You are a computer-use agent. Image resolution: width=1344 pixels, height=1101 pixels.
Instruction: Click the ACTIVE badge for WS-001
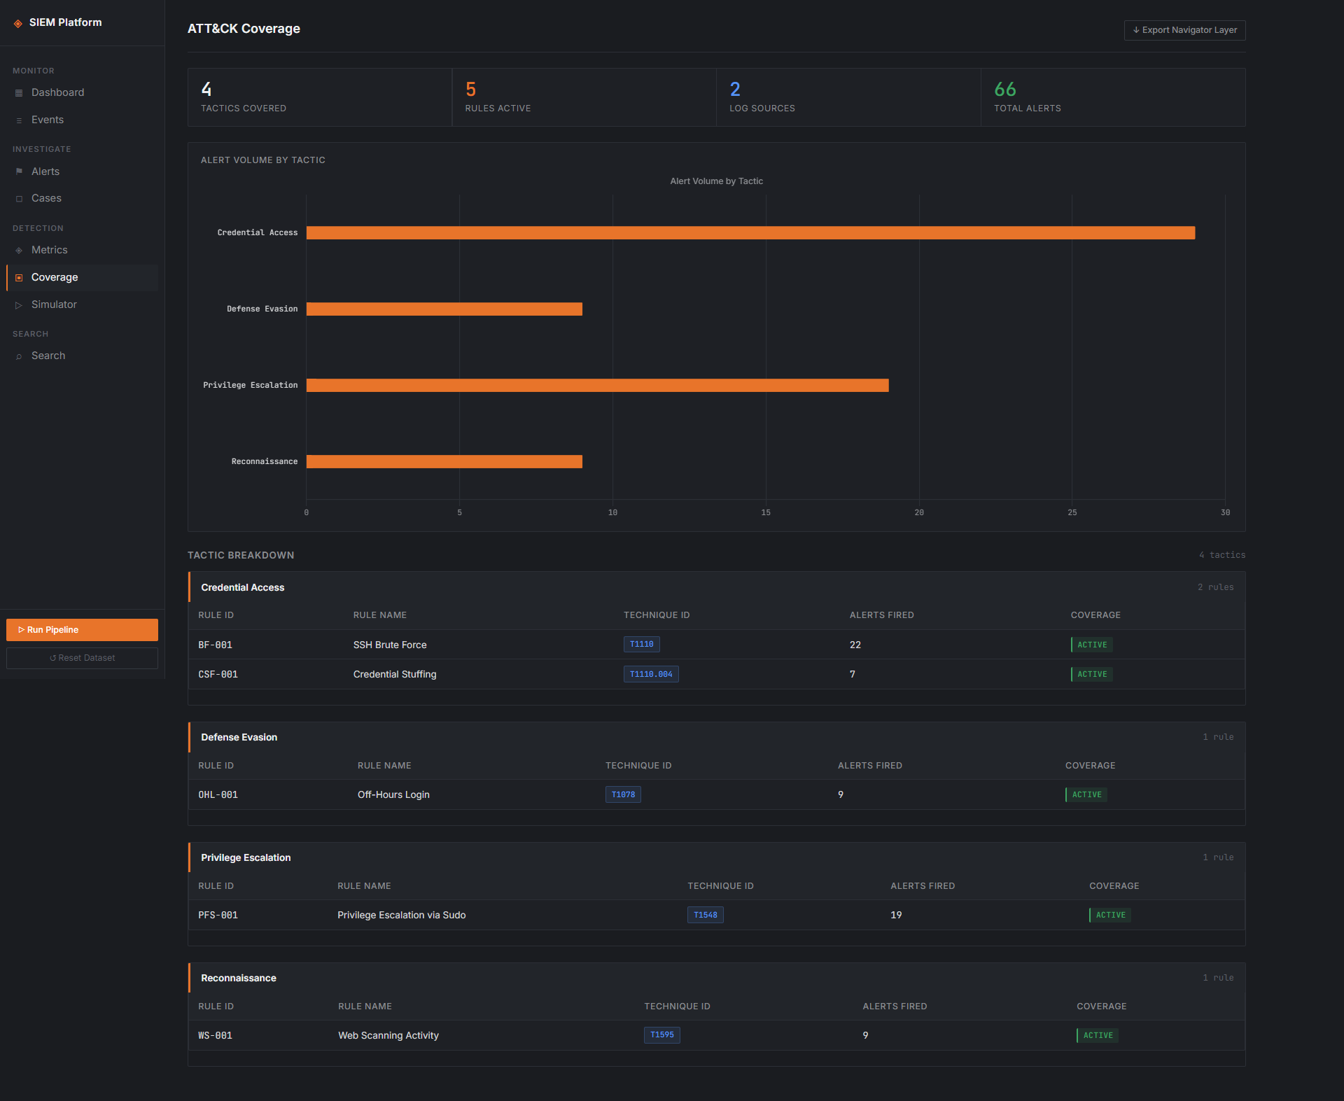pos(1097,1035)
